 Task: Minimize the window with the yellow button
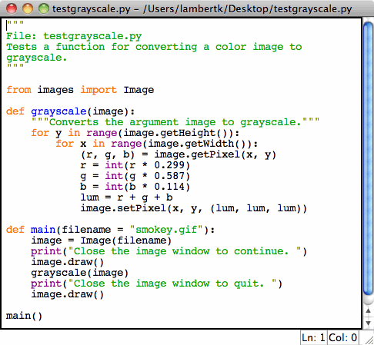[28, 8]
